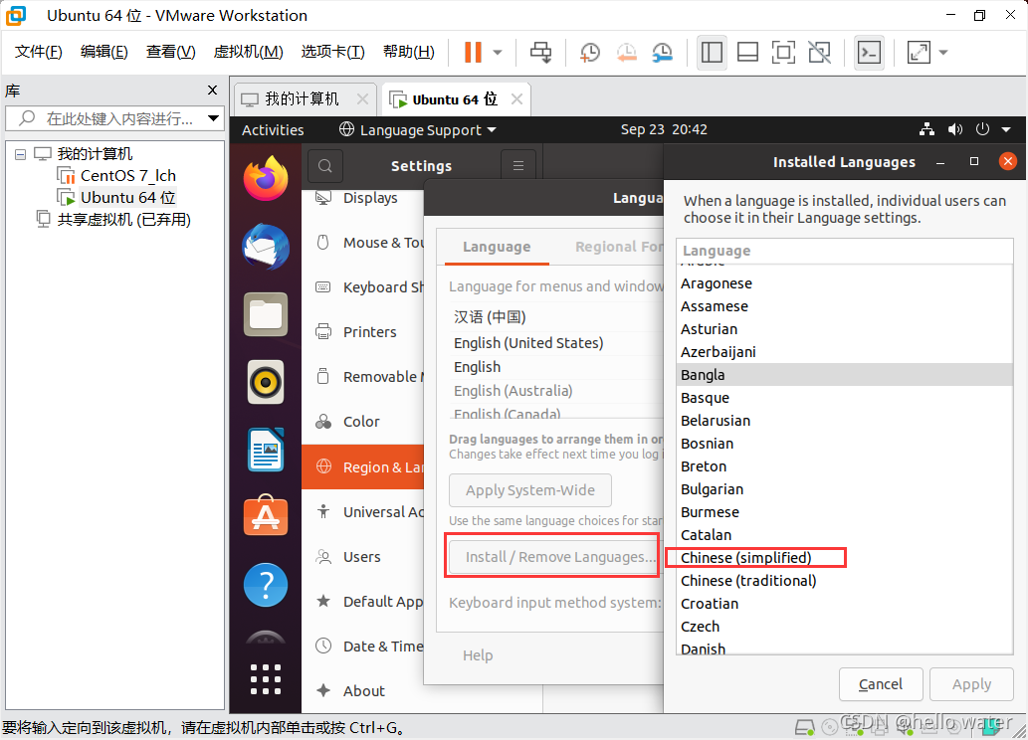This screenshot has width=1028, height=740.
Task: Open the power options dropdown beside pause
Action: (x=498, y=53)
